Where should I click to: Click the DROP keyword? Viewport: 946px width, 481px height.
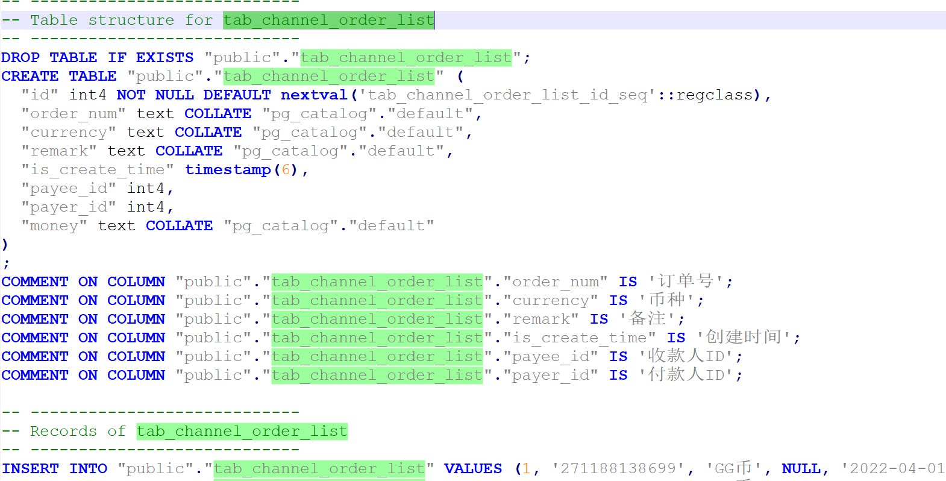(x=20, y=57)
